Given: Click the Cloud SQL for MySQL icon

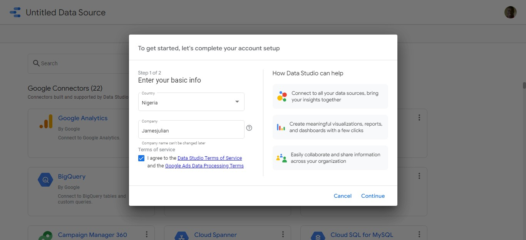Looking at the screenshot, I should pyautogui.click(x=318, y=236).
